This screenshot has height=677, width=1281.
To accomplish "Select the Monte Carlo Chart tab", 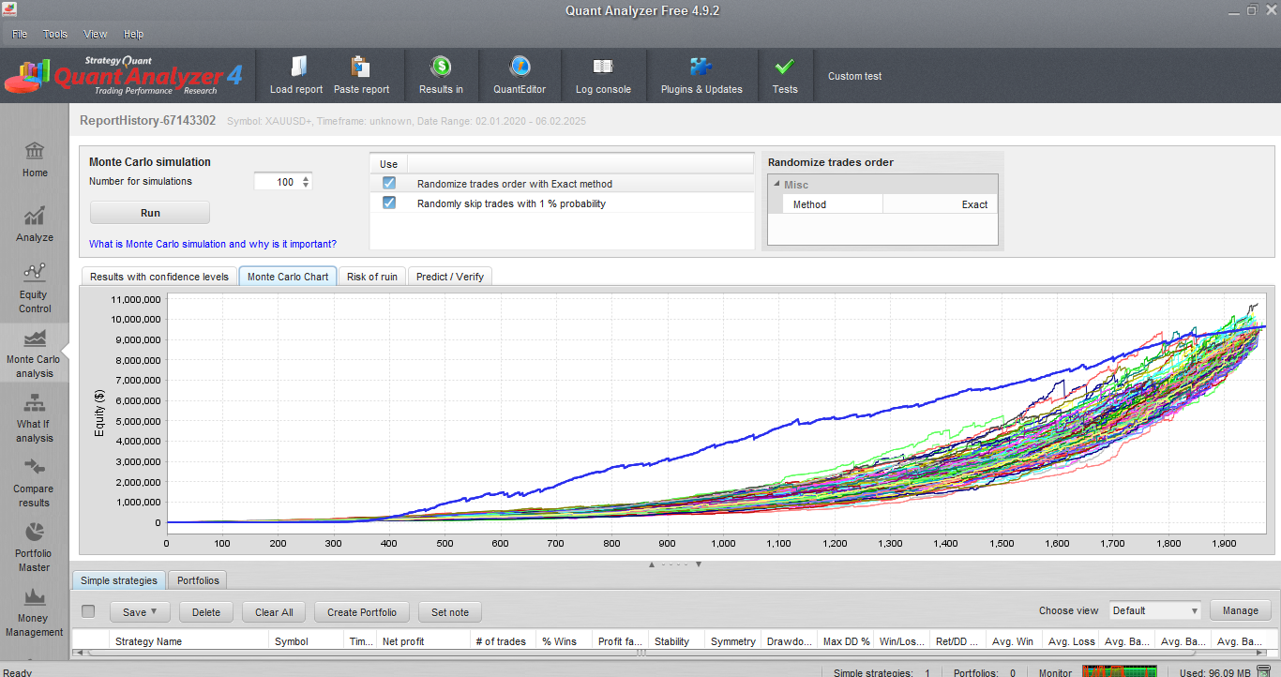I will pos(288,277).
